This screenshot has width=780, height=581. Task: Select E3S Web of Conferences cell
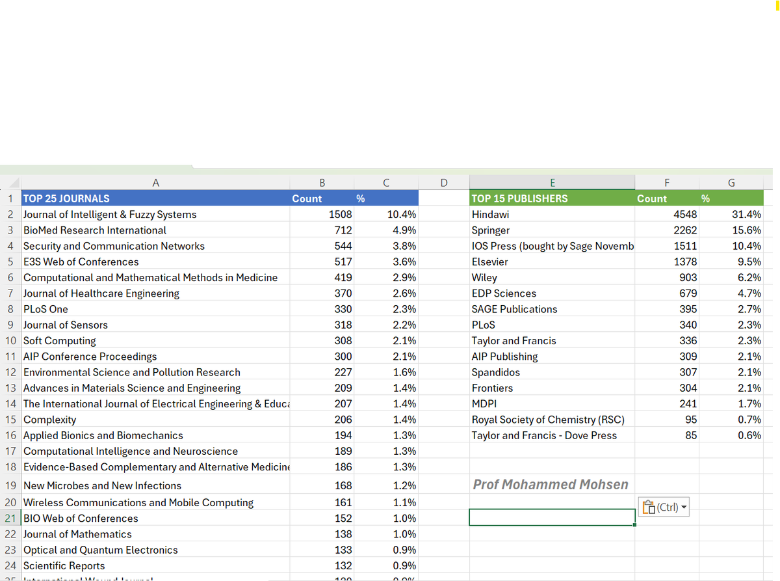pyautogui.click(x=155, y=262)
